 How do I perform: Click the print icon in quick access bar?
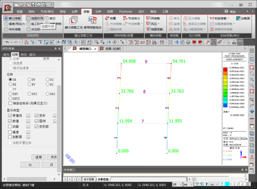click(39, 4)
